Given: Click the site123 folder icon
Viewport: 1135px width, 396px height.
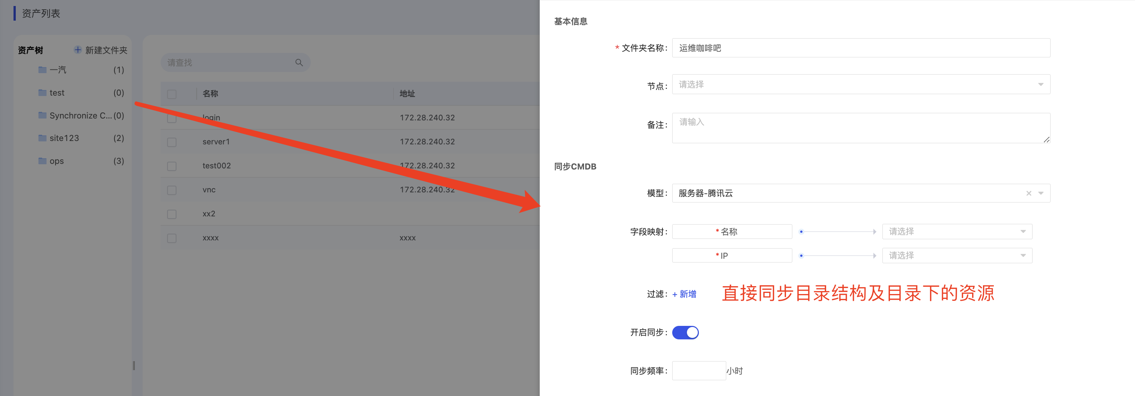Looking at the screenshot, I should 42,138.
